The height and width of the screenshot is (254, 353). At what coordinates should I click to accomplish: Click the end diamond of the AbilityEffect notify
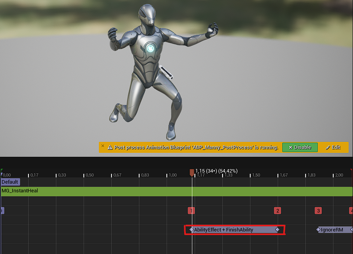[x=277, y=230]
